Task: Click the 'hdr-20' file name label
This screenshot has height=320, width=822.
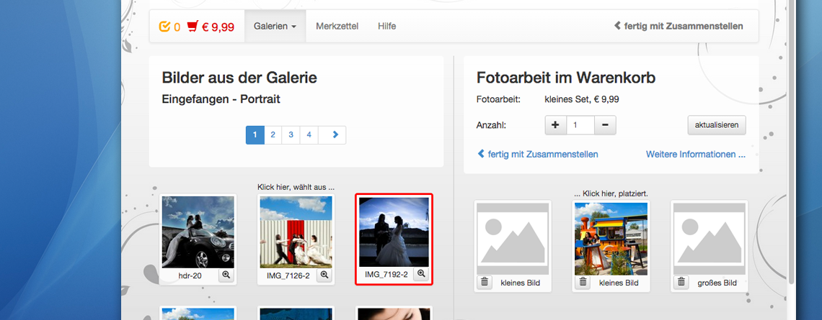Action: (190, 275)
